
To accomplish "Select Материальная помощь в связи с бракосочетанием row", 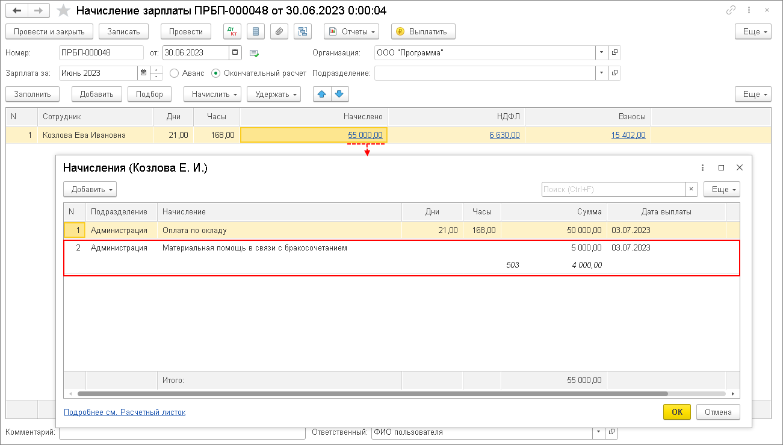I will pos(401,247).
